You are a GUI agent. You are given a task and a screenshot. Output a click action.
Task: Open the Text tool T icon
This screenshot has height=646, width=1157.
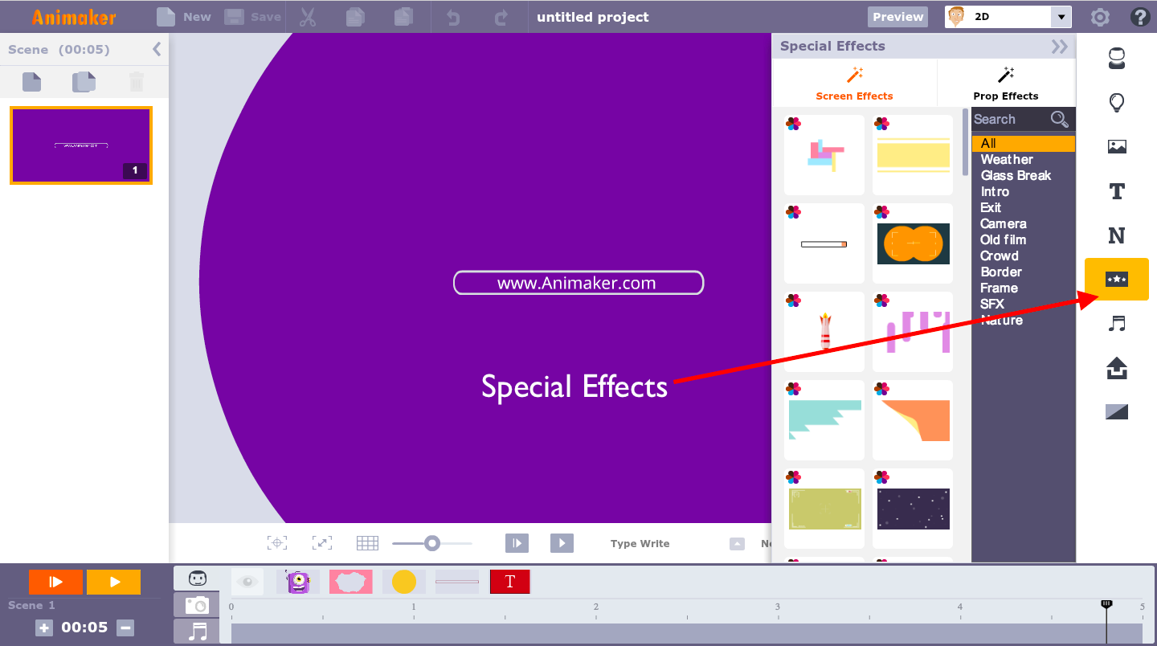tap(1116, 191)
